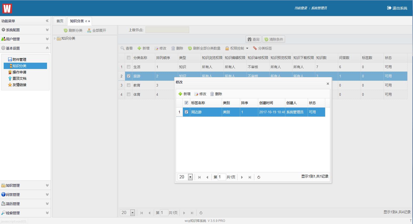Switch to the 首页 tab
Image resolution: width=413 pixels, height=224 pixels.
(x=60, y=21)
